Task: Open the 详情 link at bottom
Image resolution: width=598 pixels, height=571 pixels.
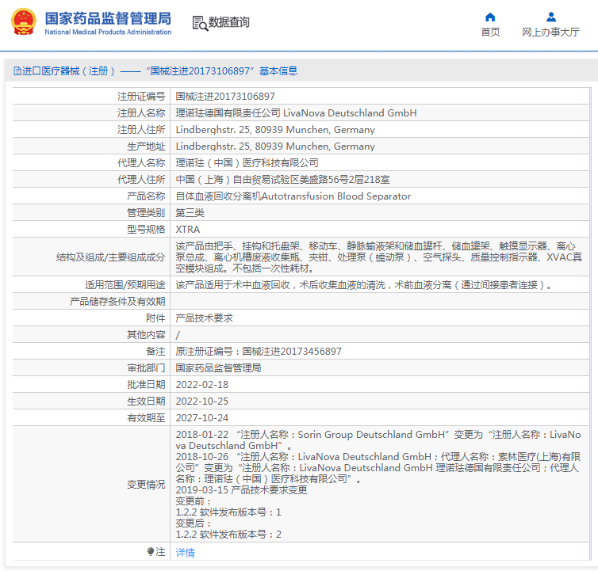Action: 185,553
